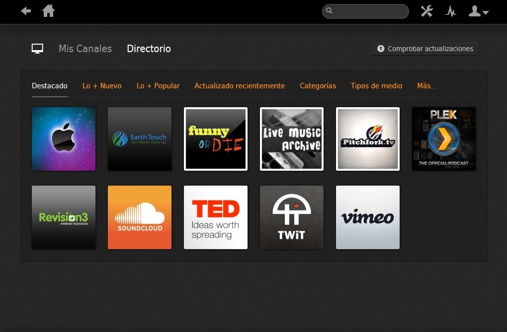
Task: Go back with the left arrow icon
Action: 26,11
